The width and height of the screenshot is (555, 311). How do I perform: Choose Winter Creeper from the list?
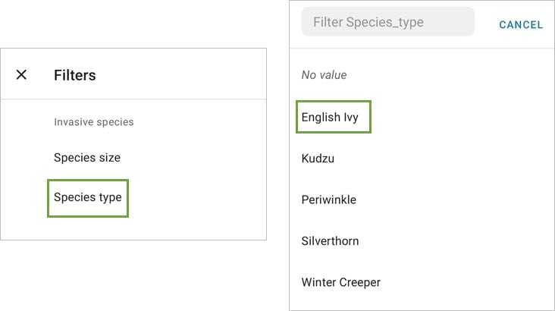tap(340, 282)
